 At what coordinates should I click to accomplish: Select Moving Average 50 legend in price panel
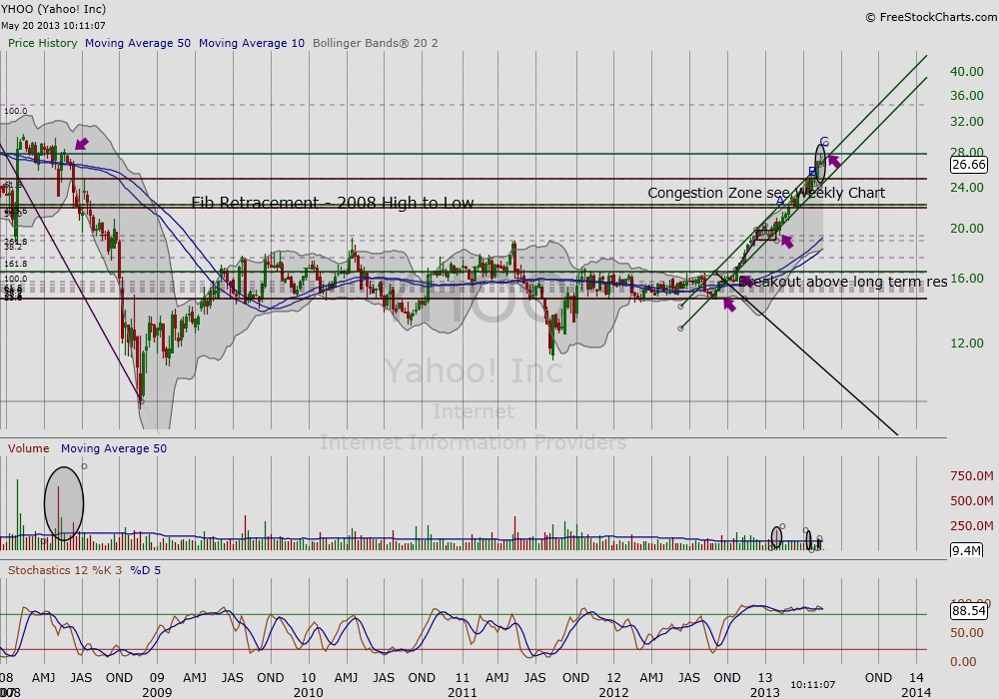(138, 43)
